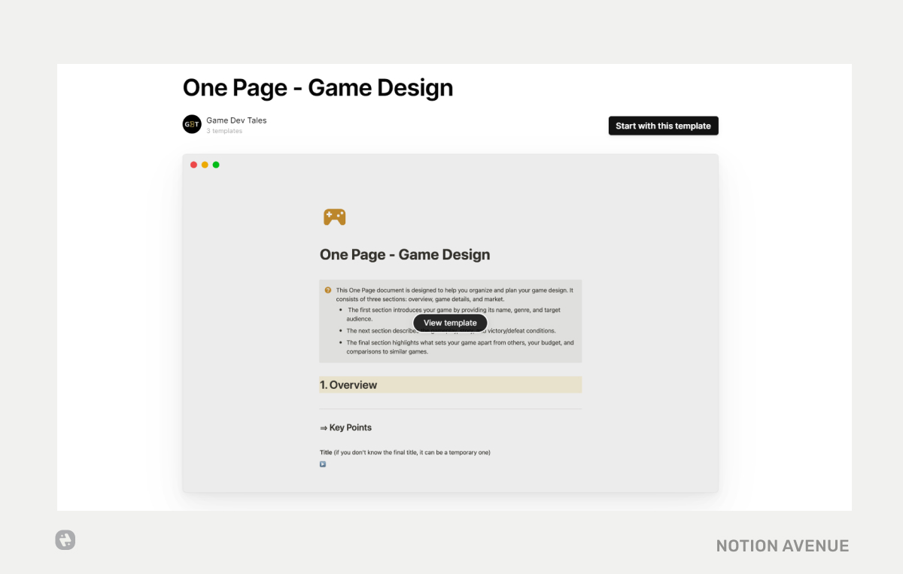This screenshot has width=903, height=574.
Task: Click the red traffic light dot on the preview
Action: (193, 164)
